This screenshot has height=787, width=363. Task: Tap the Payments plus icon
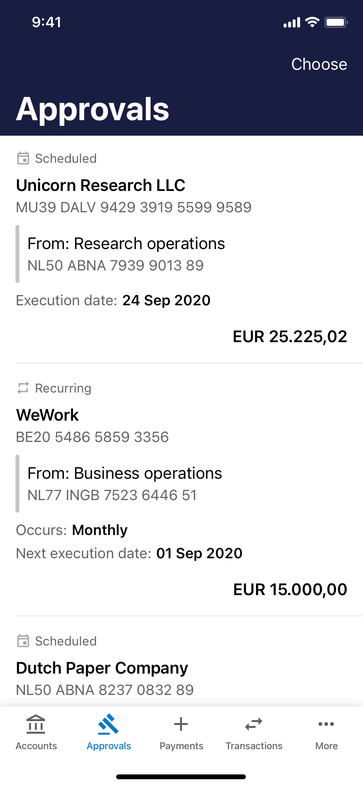pyautogui.click(x=181, y=724)
